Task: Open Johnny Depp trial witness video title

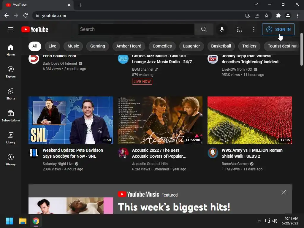Action: [251, 59]
